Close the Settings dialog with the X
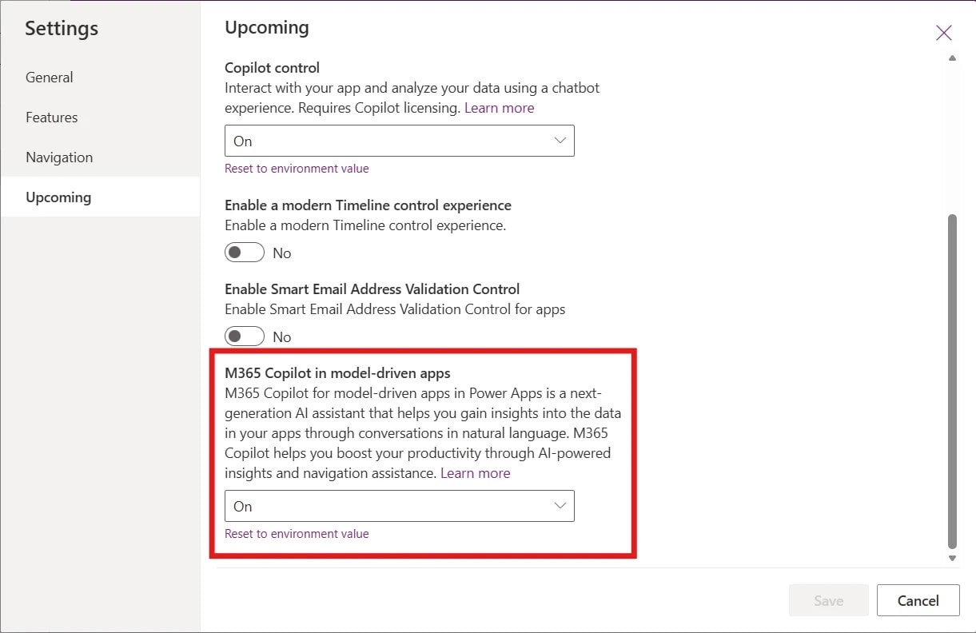Screen dimensions: 976x633 [x=943, y=32]
